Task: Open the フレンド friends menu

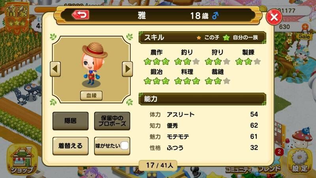Action: point(269,169)
